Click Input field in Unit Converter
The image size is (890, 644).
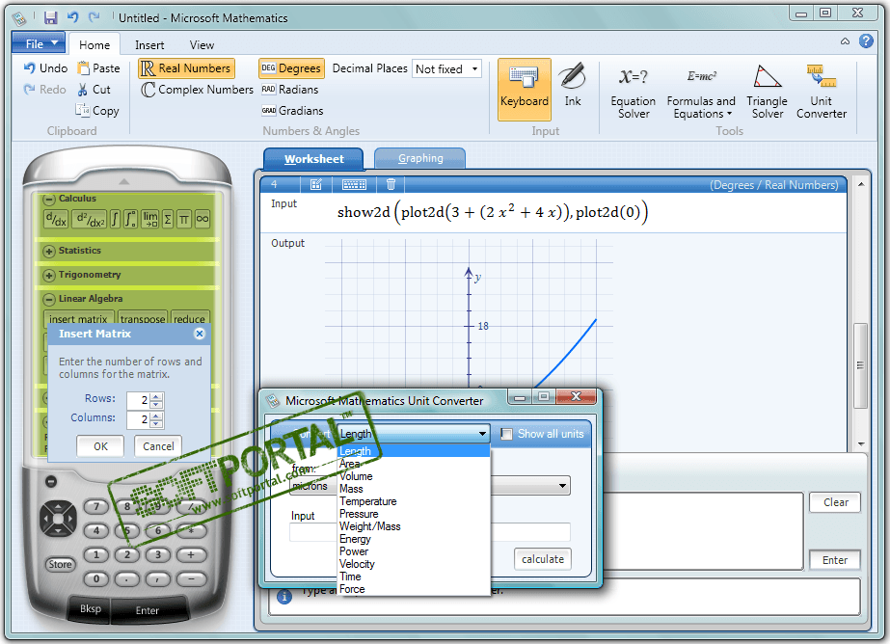pyautogui.click(x=430, y=532)
